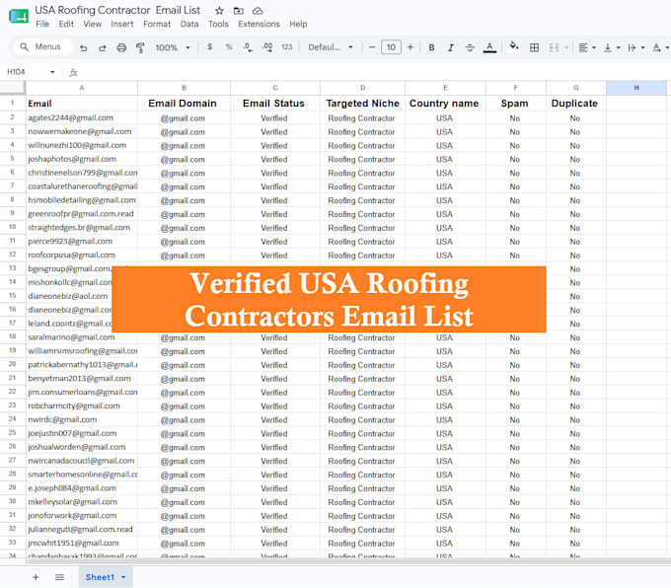Open the View menu
671x588 pixels.
coord(93,24)
